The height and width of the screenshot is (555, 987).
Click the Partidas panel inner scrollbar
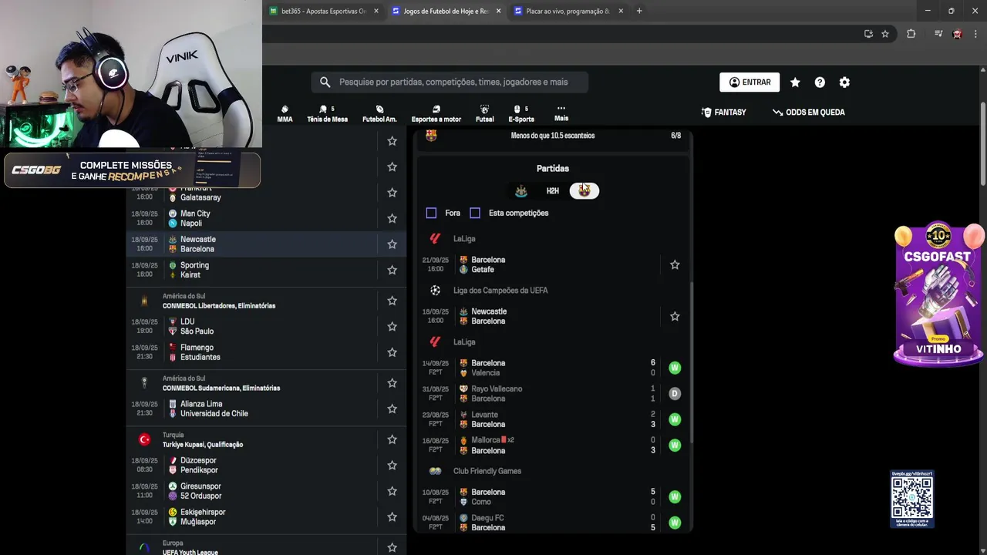pos(690,362)
